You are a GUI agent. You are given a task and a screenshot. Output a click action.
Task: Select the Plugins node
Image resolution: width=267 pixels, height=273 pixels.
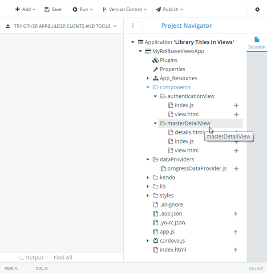pyautogui.click(x=169, y=60)
